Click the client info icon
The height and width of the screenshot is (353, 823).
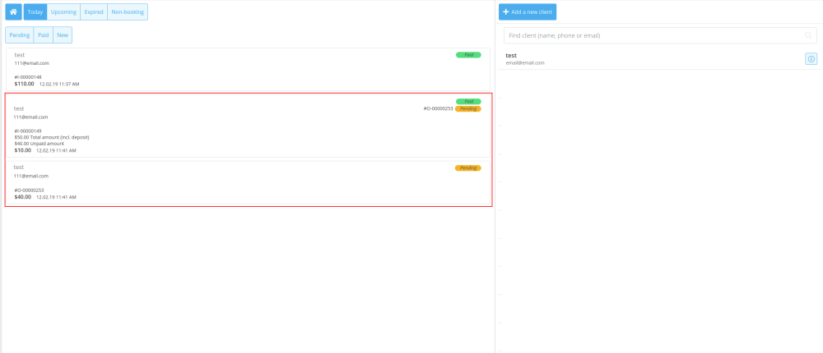(x=811, y=59)
